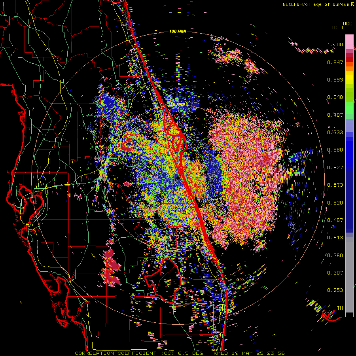Click the 0.253 legend value
Image resolution: width=356 pixels, height=356 pixels.
335,290
